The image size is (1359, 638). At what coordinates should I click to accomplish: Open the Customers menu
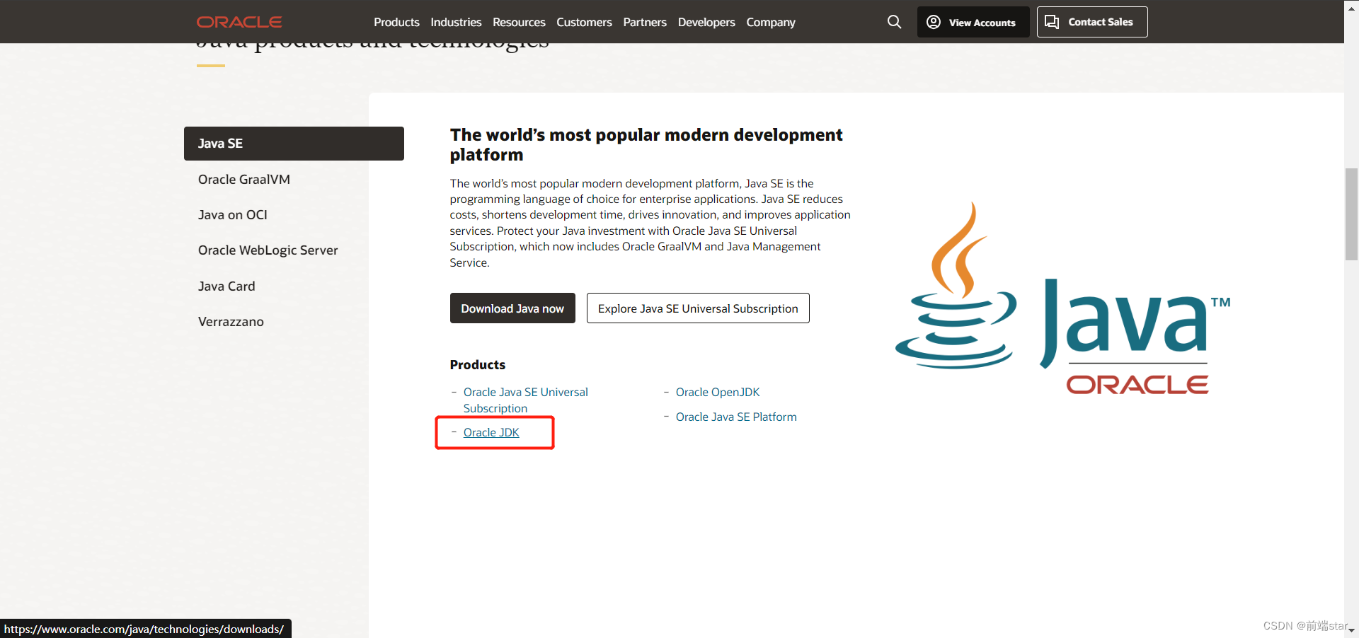point(584,22)
